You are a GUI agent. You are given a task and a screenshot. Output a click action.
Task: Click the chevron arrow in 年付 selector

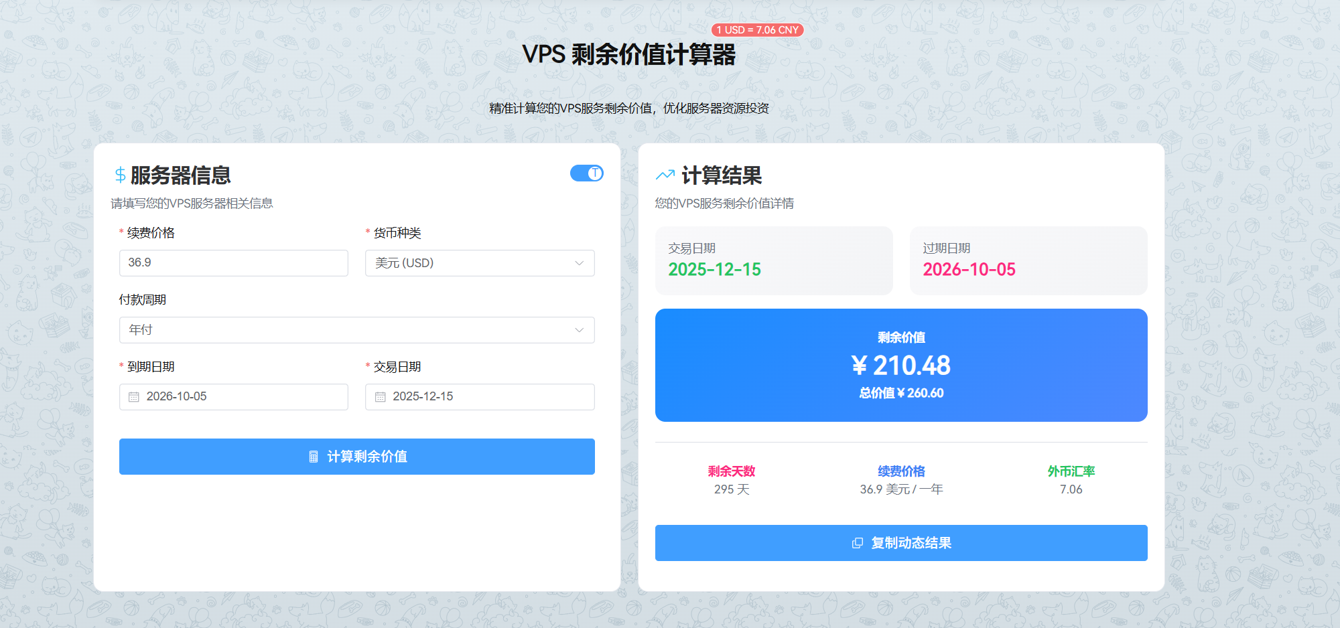point(580,330)
